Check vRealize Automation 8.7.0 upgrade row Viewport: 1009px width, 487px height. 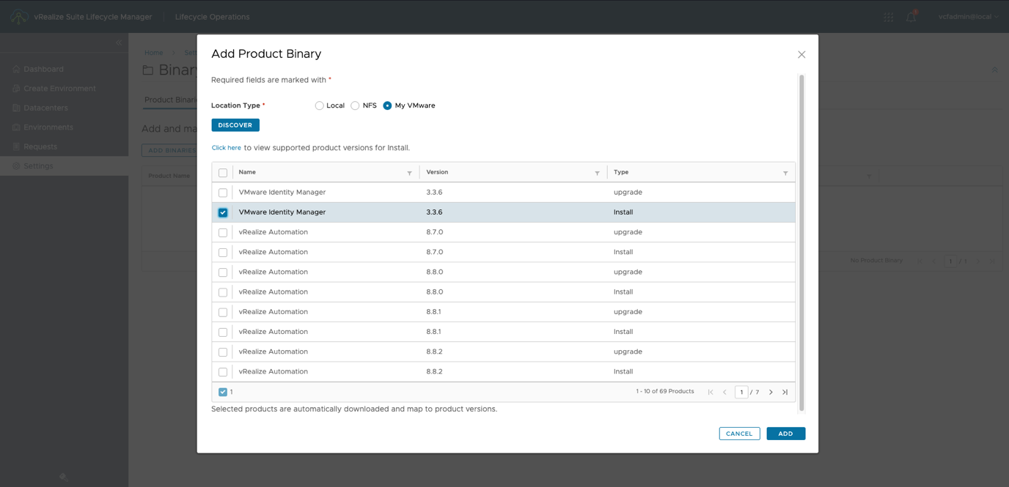coord(223,232)
